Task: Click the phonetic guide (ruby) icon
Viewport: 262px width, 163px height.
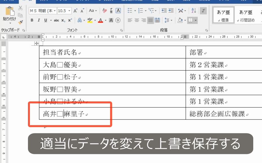Action: (x=111, y=11)
